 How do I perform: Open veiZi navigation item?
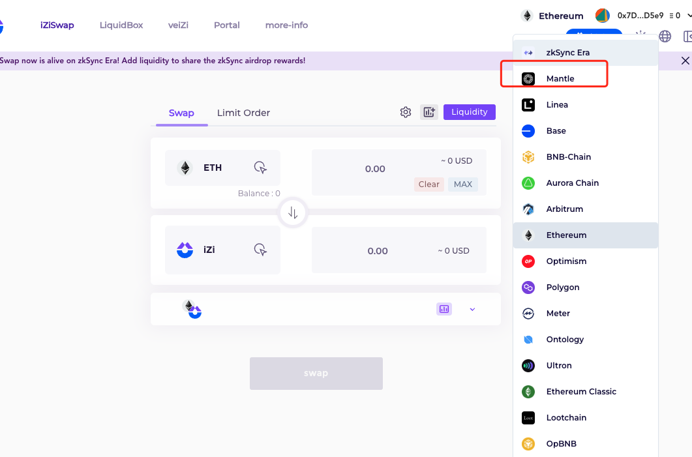178,25
